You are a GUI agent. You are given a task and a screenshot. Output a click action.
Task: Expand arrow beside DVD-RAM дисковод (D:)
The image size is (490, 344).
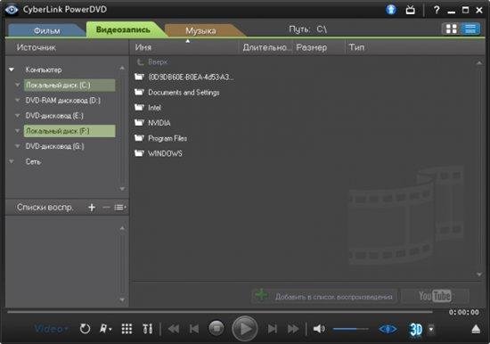(x=18, y=100)
